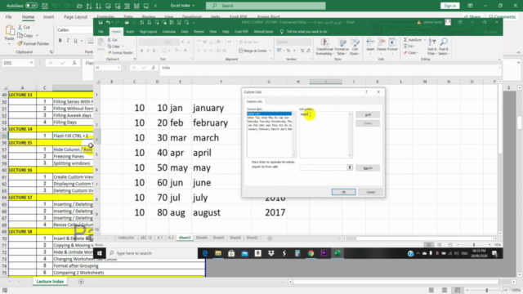
Task: Click AutoSum in inner Excel ribbon
Action: 413,40
